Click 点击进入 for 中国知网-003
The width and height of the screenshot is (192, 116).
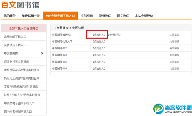click(x=99, y=55)
